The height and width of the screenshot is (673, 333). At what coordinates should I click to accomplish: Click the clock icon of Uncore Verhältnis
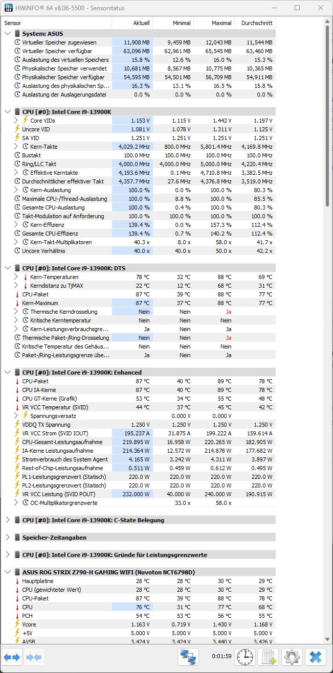click(17, 251)
